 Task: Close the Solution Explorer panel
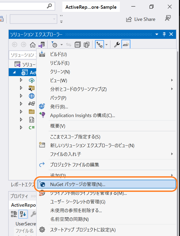point(171,34)
